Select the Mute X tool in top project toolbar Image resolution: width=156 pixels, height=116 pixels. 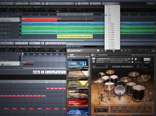coord(60,4)
